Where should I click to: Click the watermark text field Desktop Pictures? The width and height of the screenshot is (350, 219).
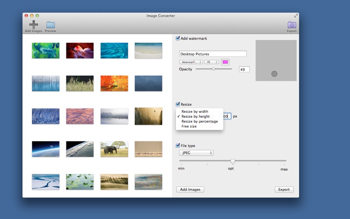(x=213, y=54)
